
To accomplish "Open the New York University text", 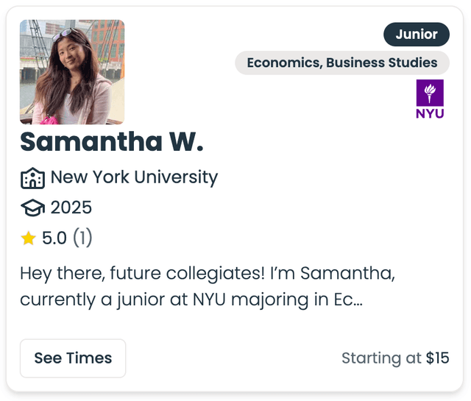I will coord(134,177).
